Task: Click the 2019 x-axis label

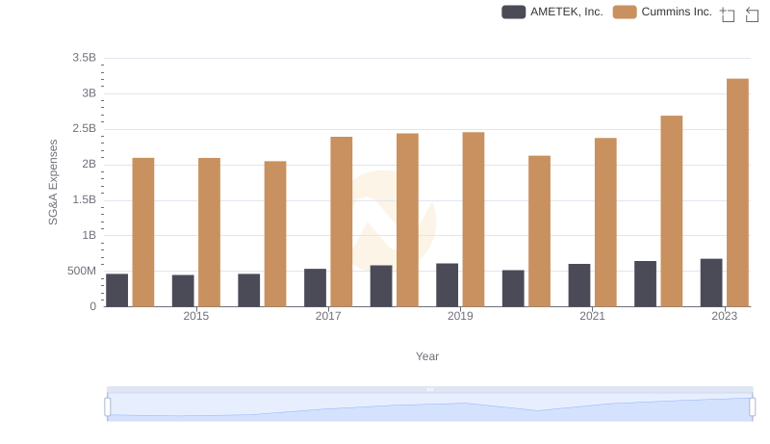Action: (x=460, y=316)
